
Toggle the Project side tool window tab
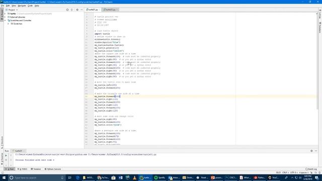pyautogui.click(x=2, y=15)
